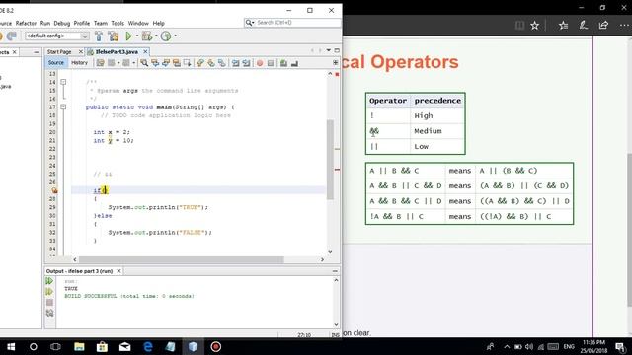Click the Favorites star in Edge
This screenshot has height=355, width=632.
tap(534, 26)
